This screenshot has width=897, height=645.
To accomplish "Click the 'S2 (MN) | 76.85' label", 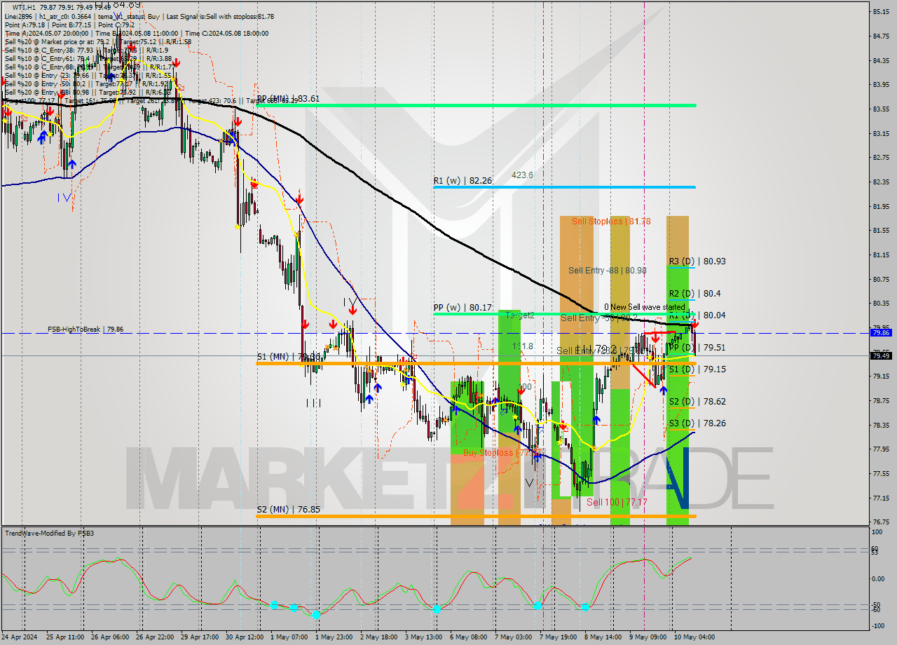I will [289, 509].
